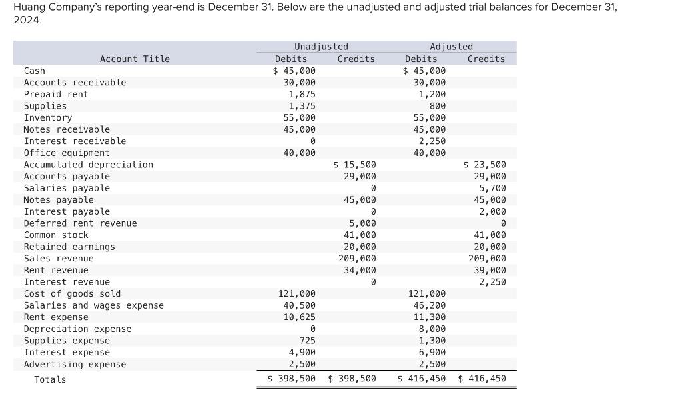Click the Adjusted column header
Viewport: 682px width, 404px height.
pos(452,47)
